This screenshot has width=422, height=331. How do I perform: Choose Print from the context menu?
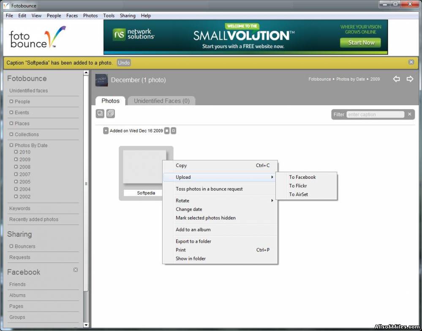pos(220,250)
